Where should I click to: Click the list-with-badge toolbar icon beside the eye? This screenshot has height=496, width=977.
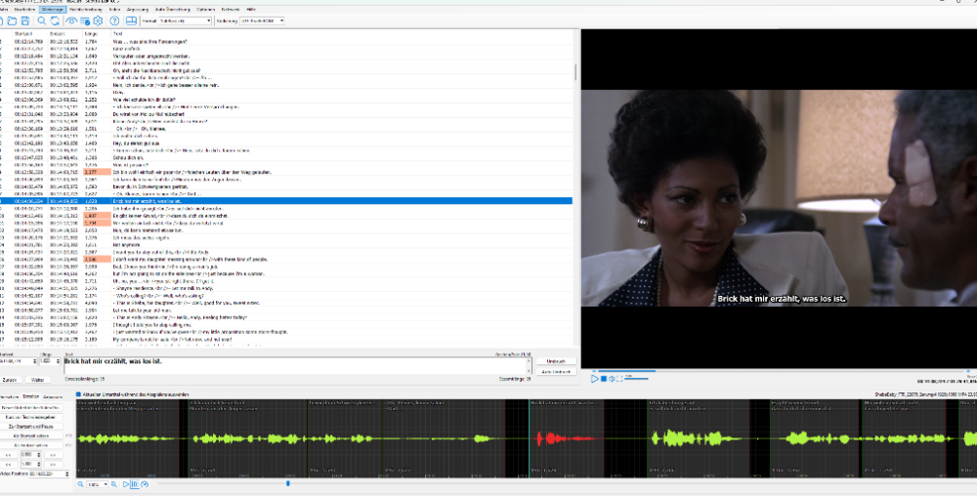(x=85, y=21)
